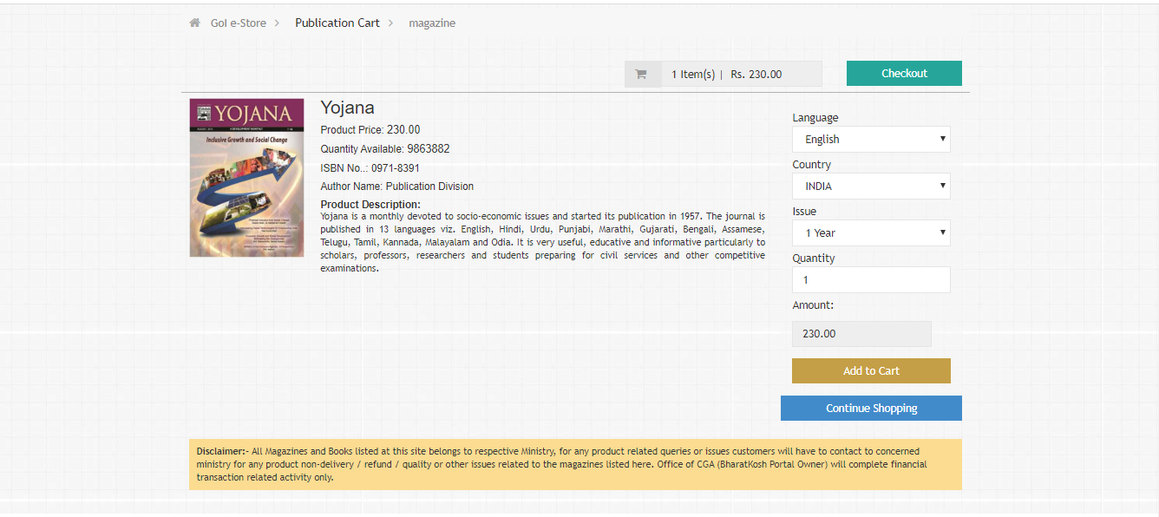This screenshot has width=1159, height=517.
Task: Expand the Language dropdown showing English
Action: 871,140
